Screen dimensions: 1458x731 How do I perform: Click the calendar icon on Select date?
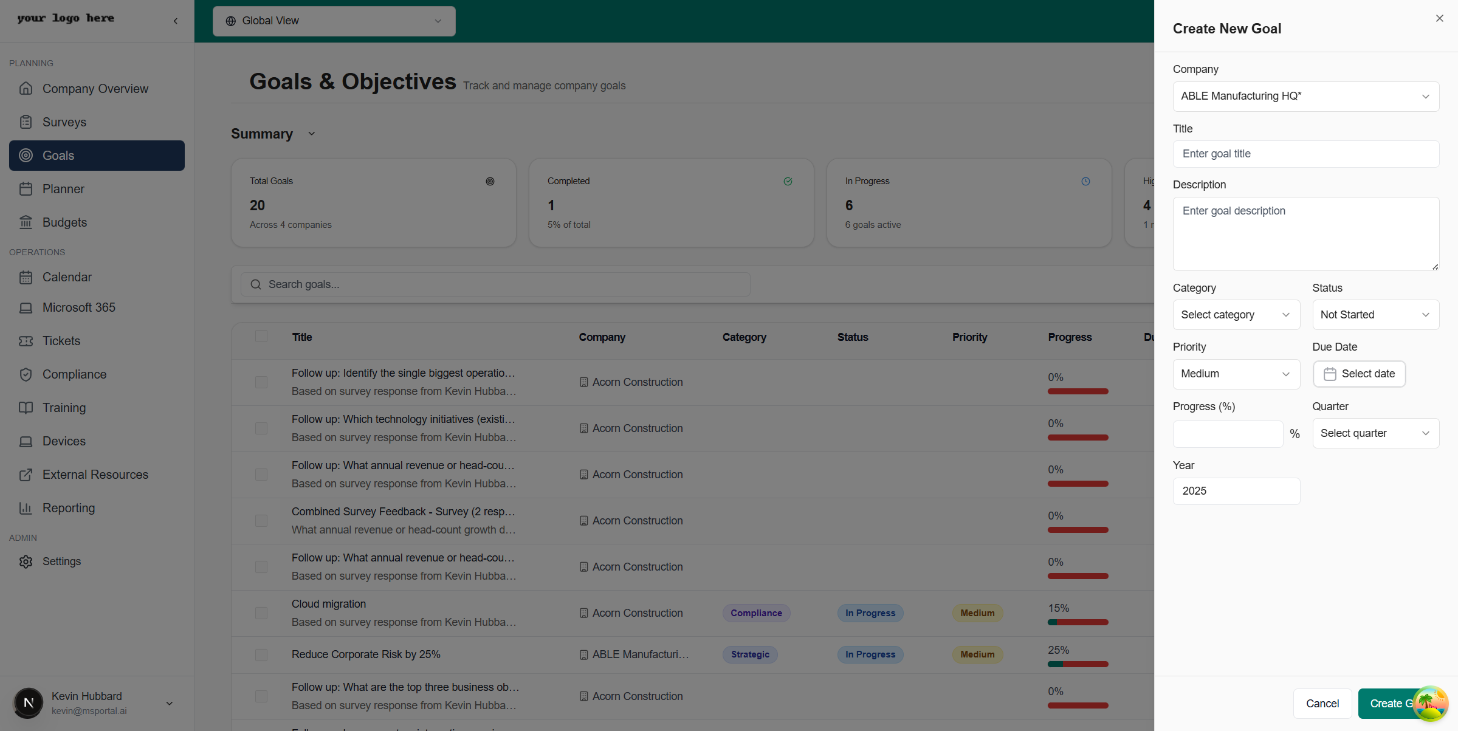1330,374
